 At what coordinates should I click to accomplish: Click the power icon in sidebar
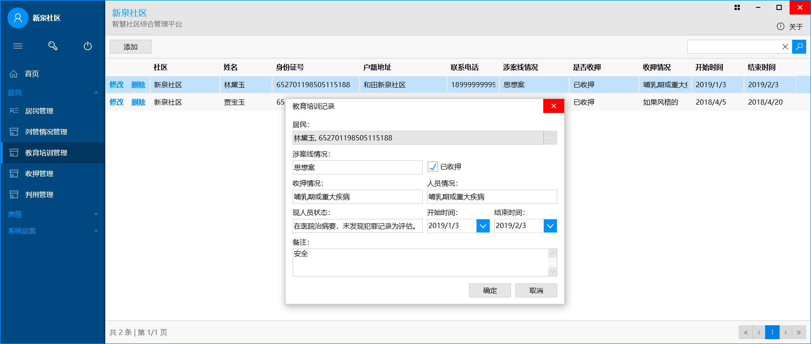point(88,46)
